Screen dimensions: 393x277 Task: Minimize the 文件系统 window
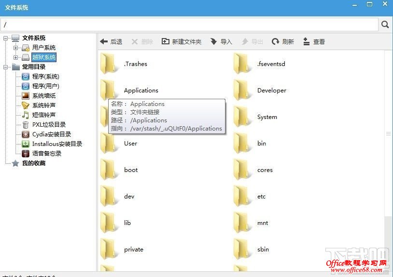point(354,5)
